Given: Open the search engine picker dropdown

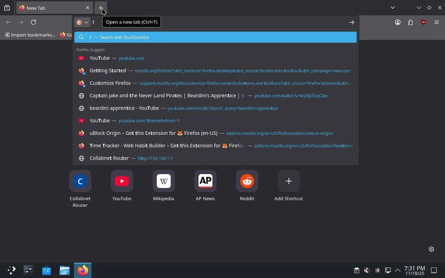Looking at the screenshot, I should click(x=82, y=22).
